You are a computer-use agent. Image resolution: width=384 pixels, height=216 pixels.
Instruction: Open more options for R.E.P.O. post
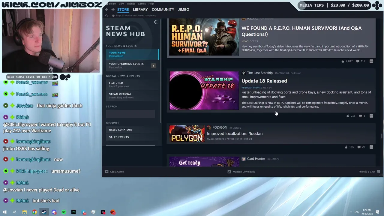371,61
